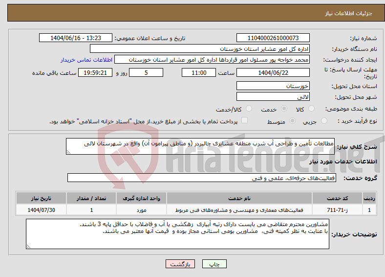
Task: Click the announcement date field 1404/06/16 - 13:23
Action: [x=76, y=38]
